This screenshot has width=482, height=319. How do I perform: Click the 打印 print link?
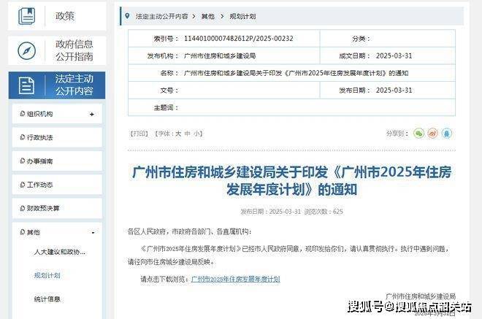click(x=139, y=134)
